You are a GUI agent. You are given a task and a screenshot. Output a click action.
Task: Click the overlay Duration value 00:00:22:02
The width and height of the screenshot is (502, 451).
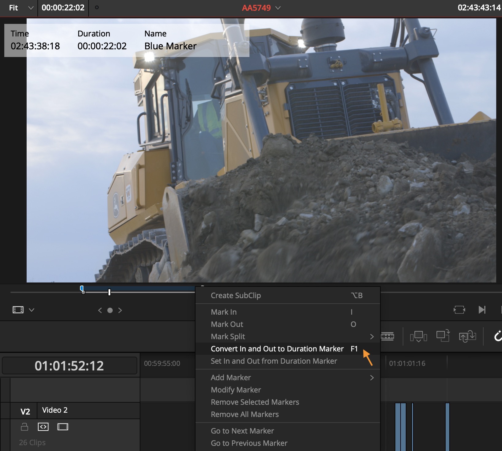[102, 46]
